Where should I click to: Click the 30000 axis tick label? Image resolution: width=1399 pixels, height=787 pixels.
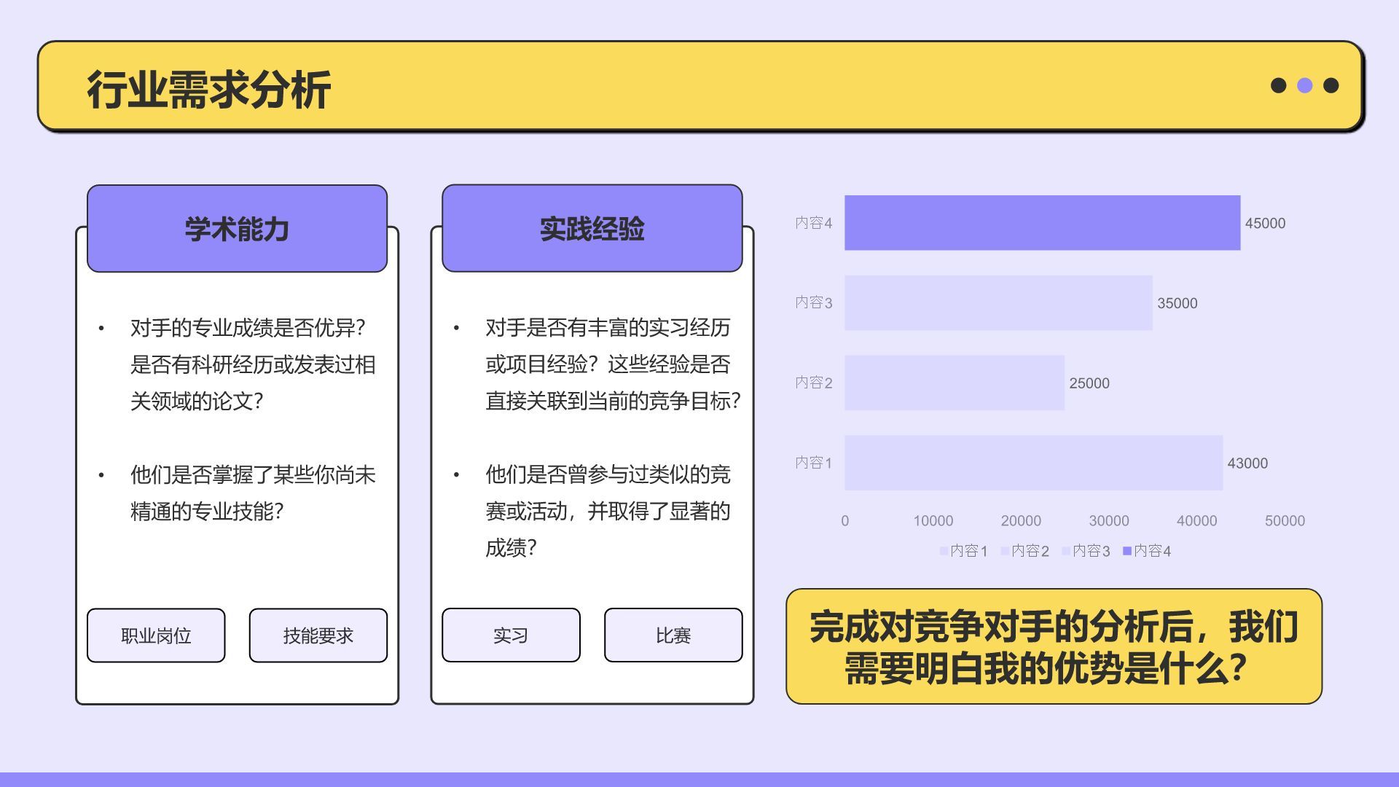click(x=1109, y=521)
